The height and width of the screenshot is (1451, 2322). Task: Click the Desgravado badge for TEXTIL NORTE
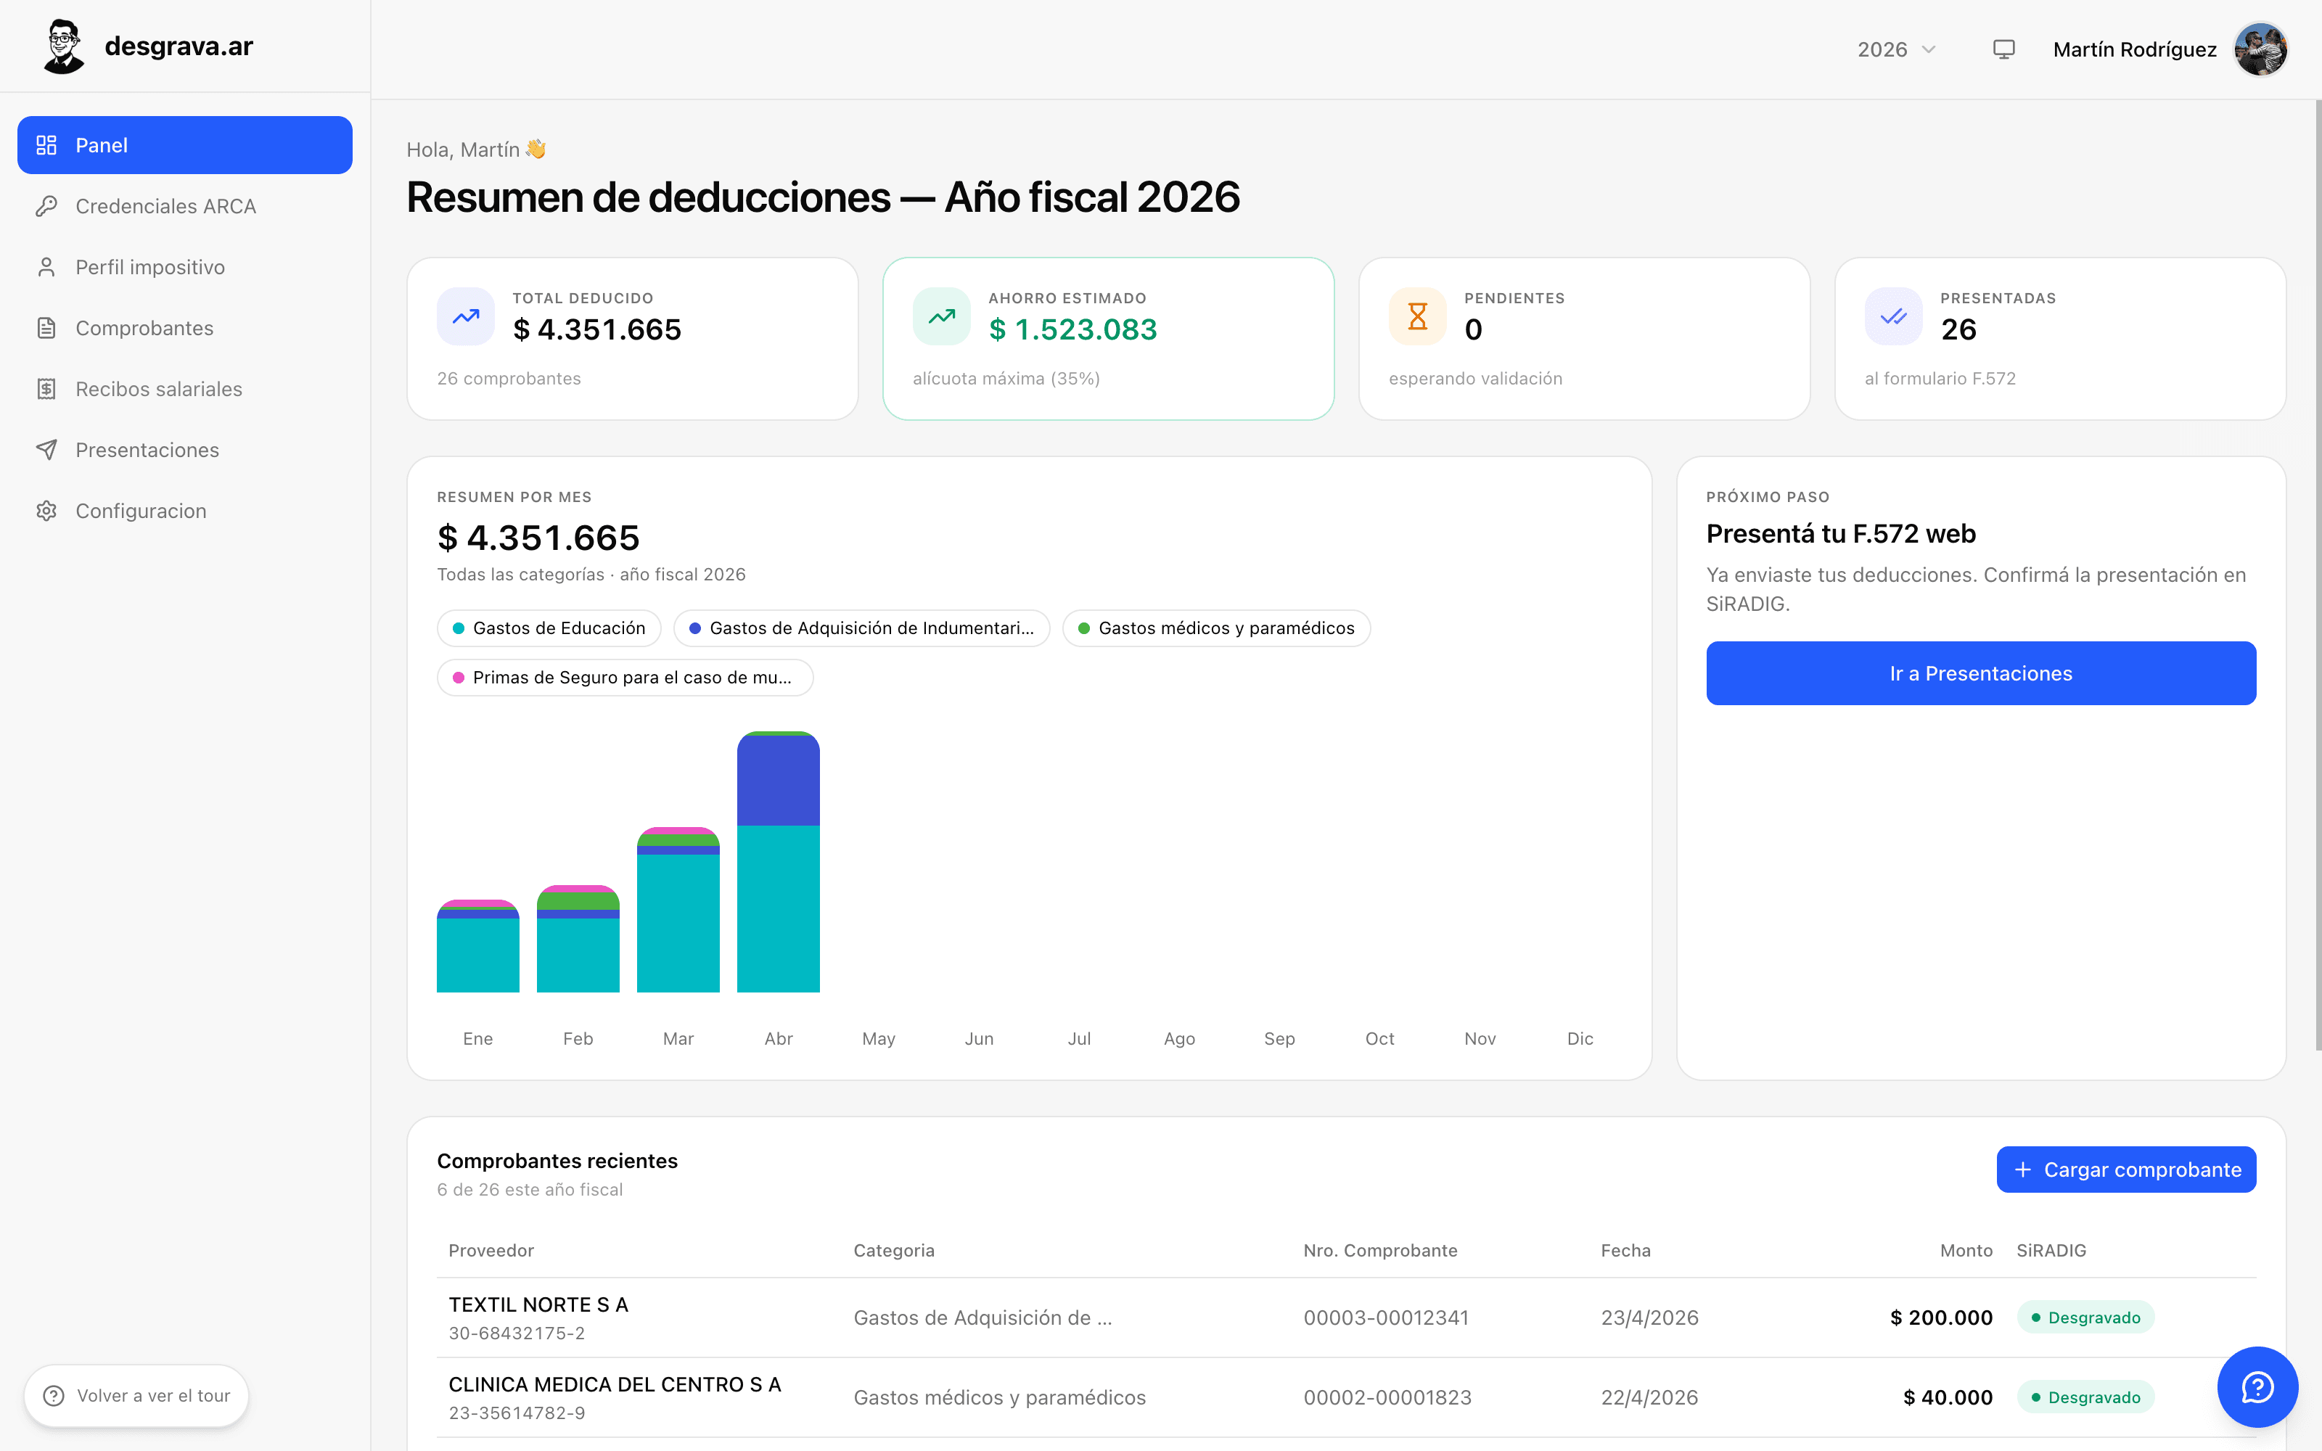[2086, 1318]
